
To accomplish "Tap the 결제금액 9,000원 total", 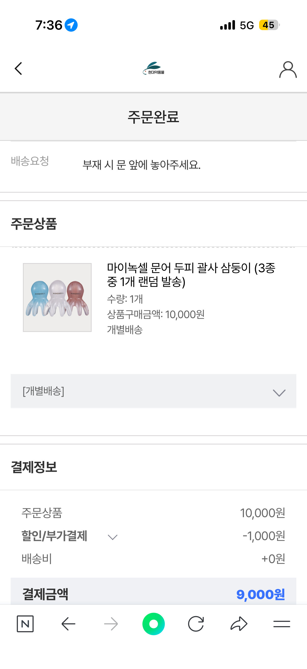I will pos(260,594).
